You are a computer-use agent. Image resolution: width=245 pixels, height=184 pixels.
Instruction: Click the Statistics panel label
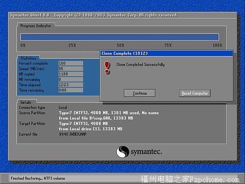[x=28, y=58]
